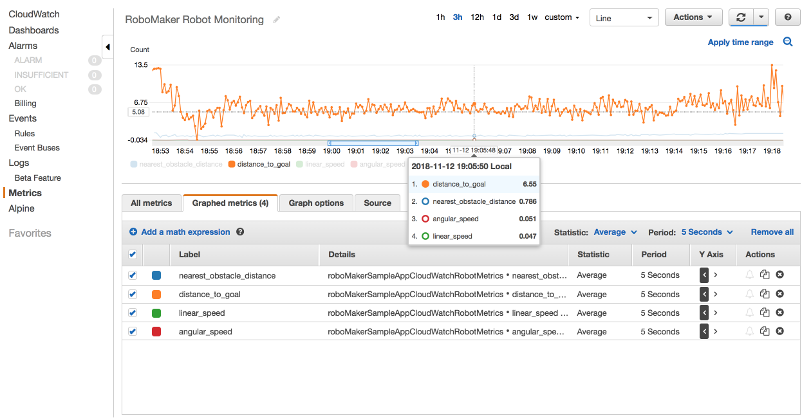Screen dimensions: 811x420
Task: Click the nearest_obstacle_distance legend entry under graph
Action: [x=176, y=164]
